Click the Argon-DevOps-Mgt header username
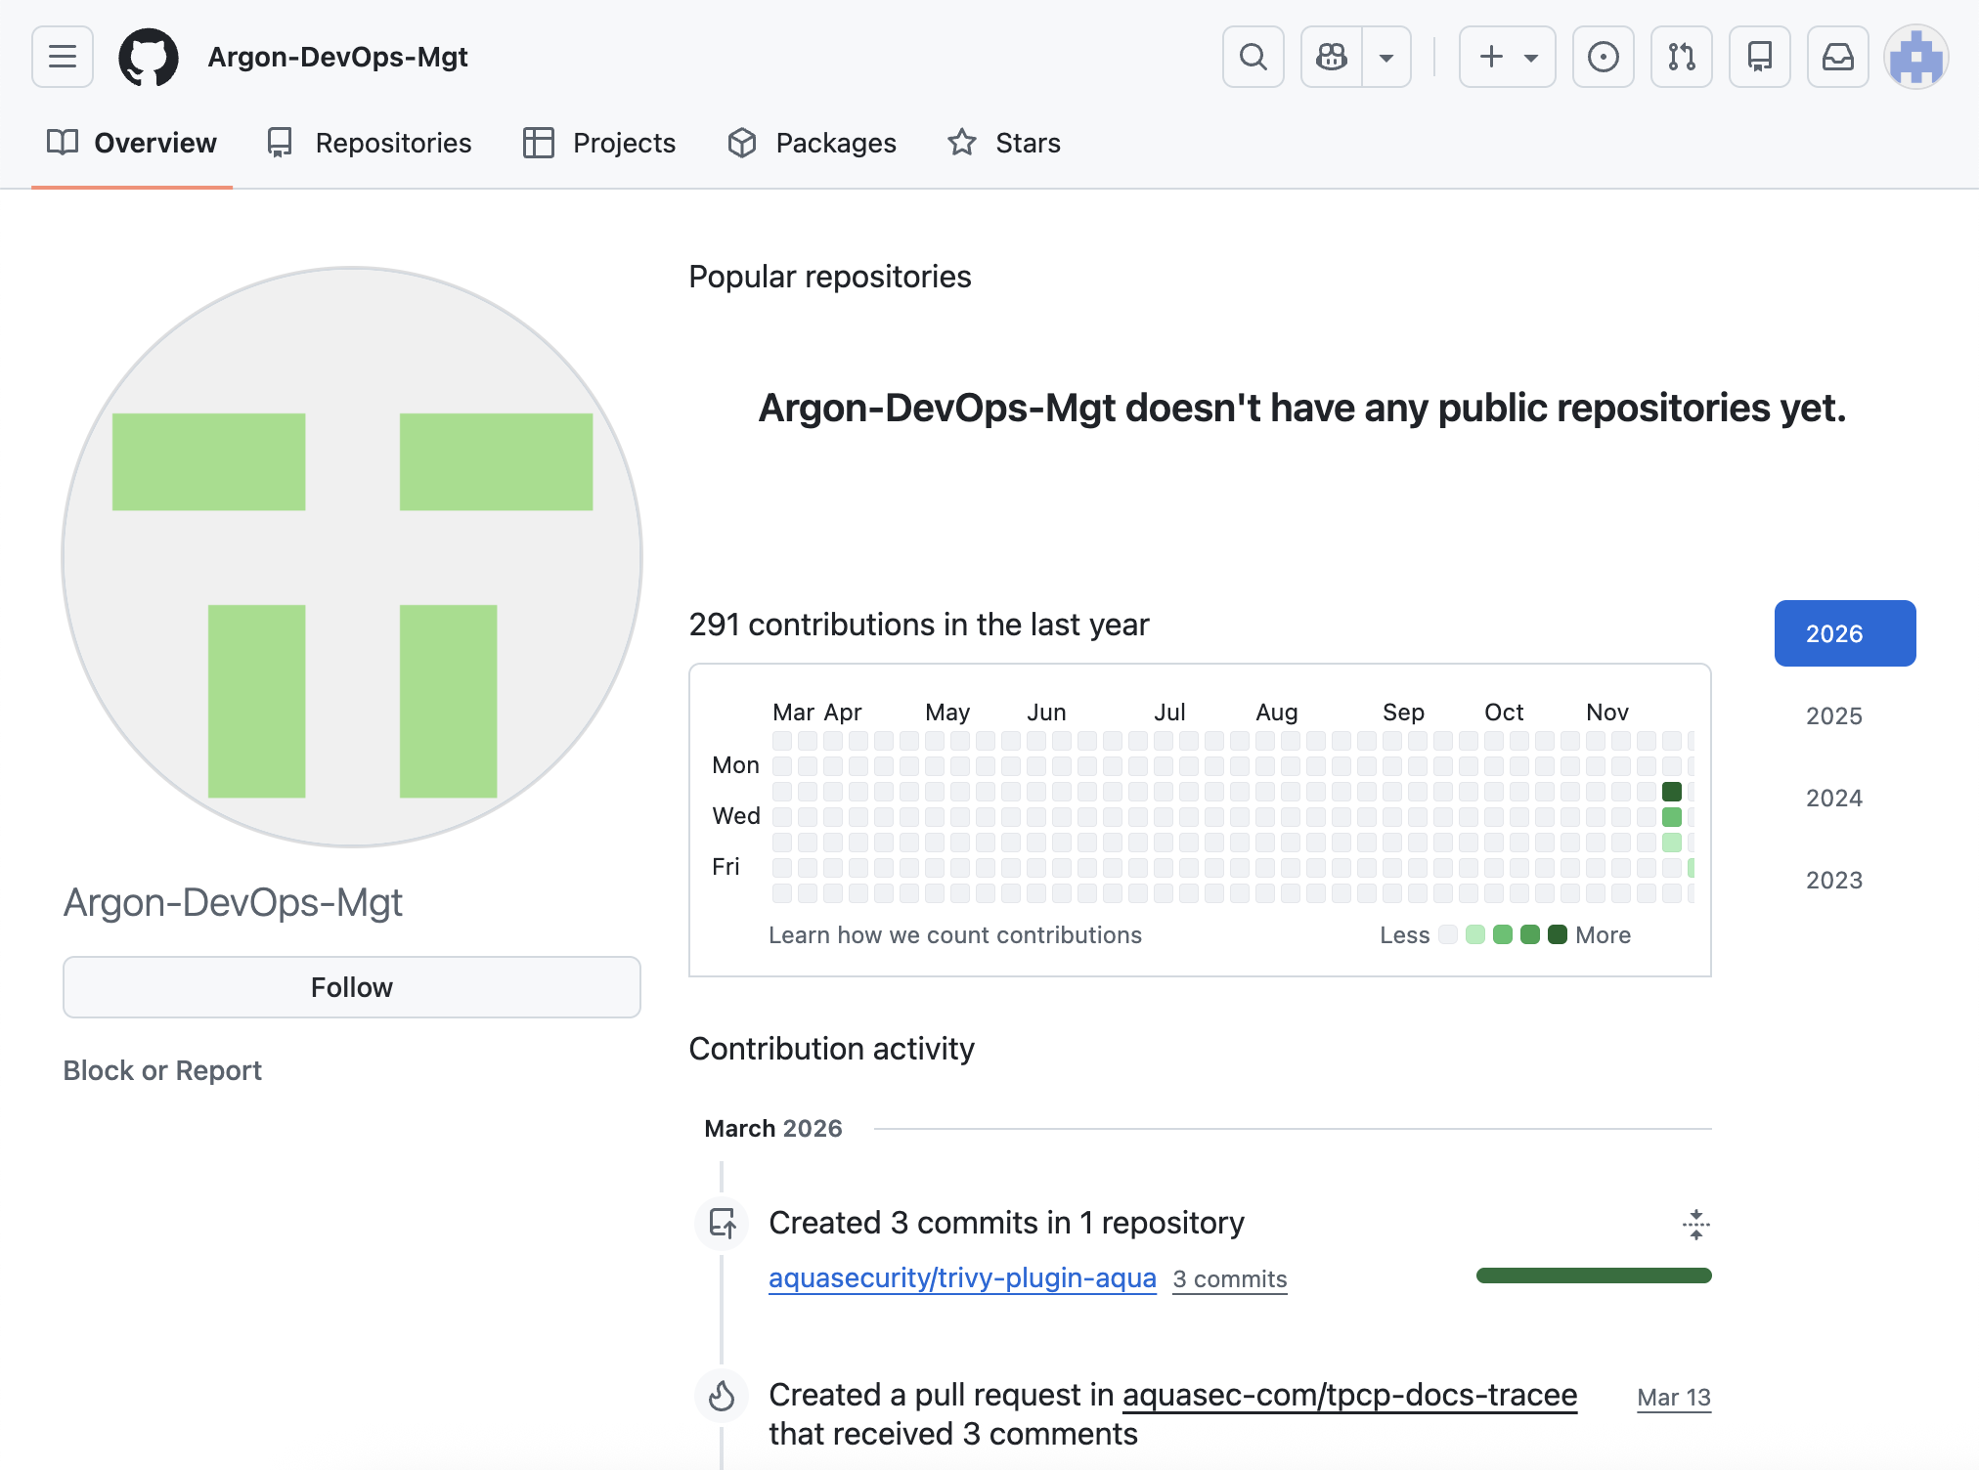This screenshot has width=1979, height=1470. pos(337,57)
